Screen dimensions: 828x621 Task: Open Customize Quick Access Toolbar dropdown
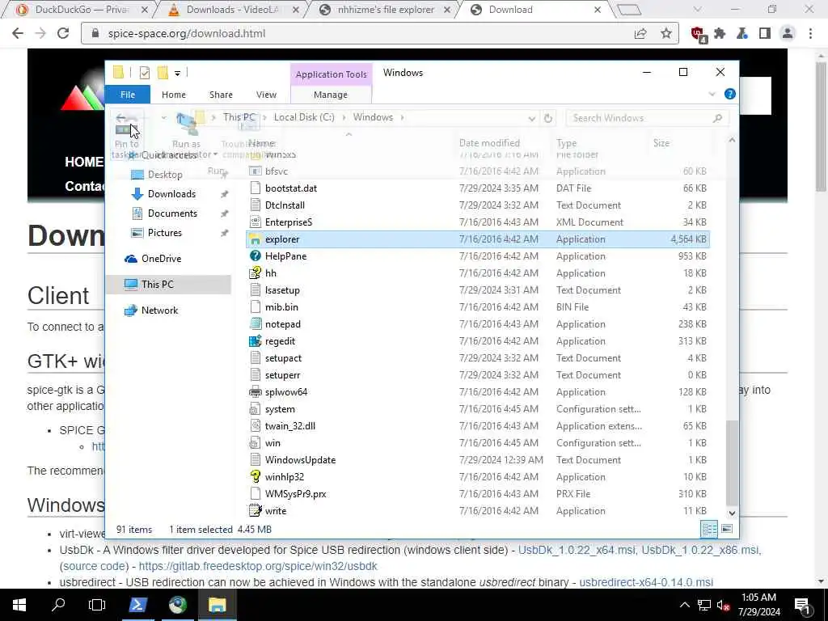pyautogui.click(x=177, y=73)
